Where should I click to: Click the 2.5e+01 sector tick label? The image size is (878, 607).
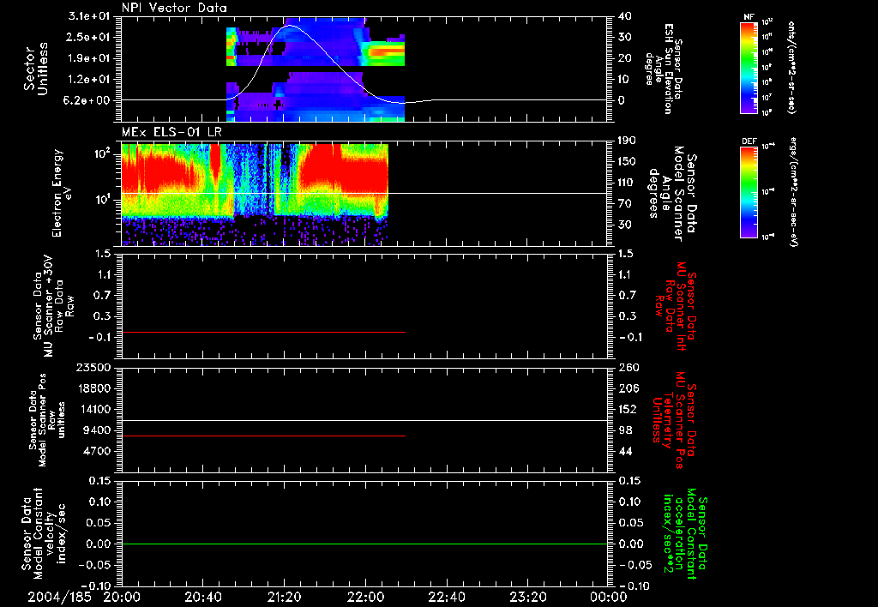(x=90, y=37)
